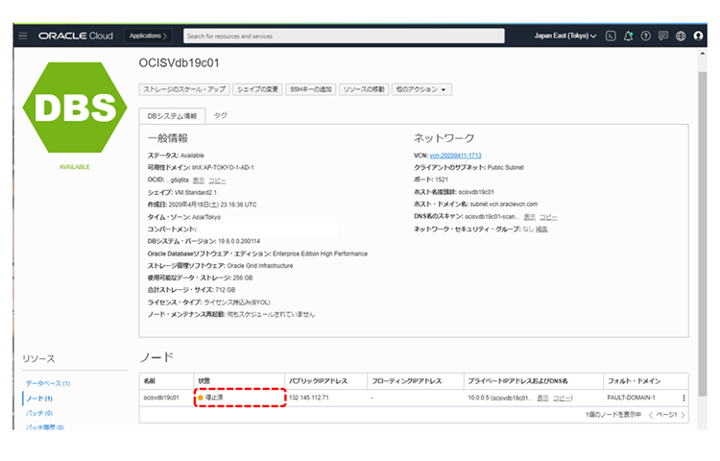Click the フォルト・ドメイン column header

(x=634, y=381)
